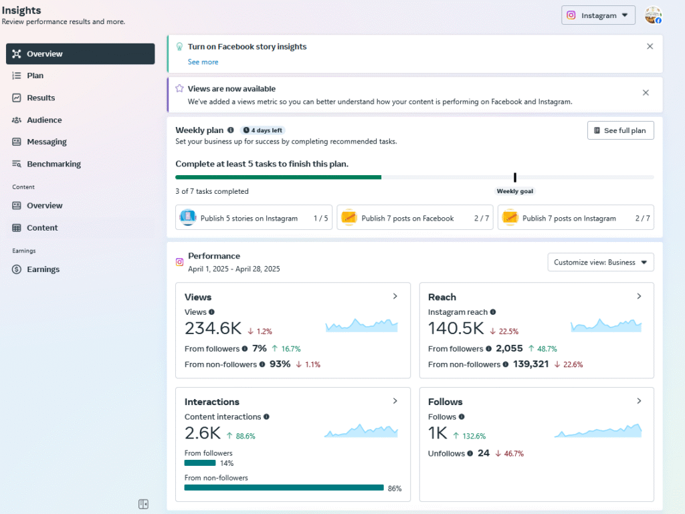Open the Instagram platform dropdown
Viewport: 685px width, 514px height.
point(598,15)
